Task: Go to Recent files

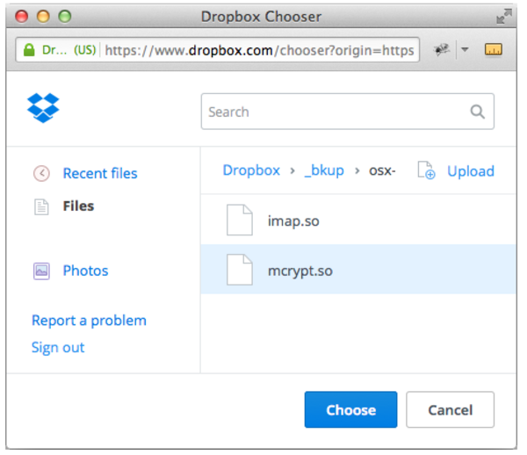Action: (99, 173)
